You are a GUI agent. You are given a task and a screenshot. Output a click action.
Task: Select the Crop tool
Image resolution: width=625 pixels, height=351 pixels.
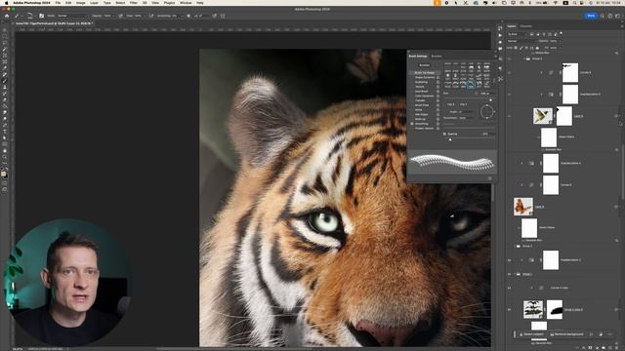(5, 56)
